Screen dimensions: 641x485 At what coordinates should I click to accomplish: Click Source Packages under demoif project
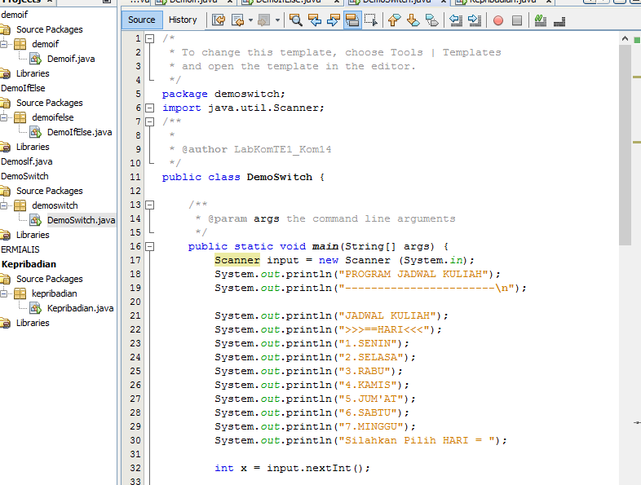point(50,29)
